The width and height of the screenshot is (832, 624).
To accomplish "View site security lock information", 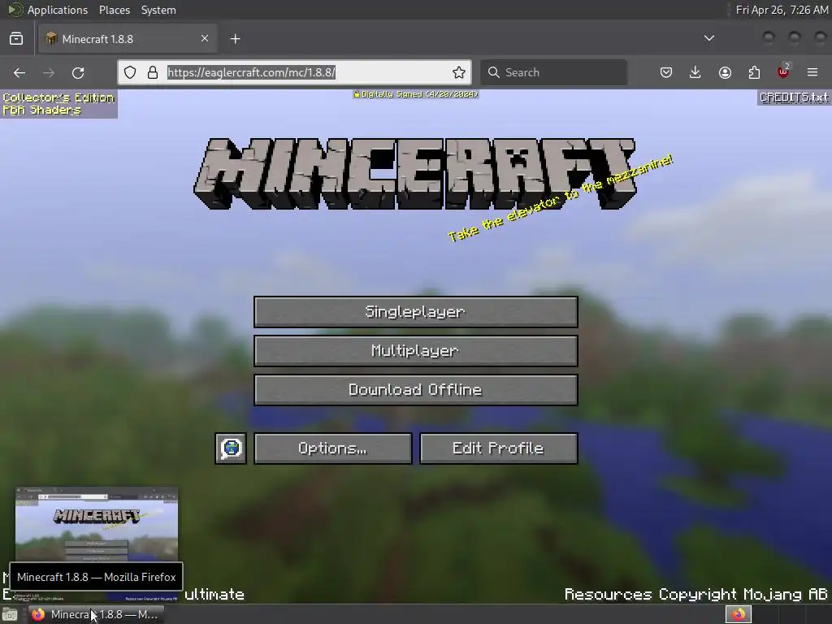I will (x=153, y=72).
